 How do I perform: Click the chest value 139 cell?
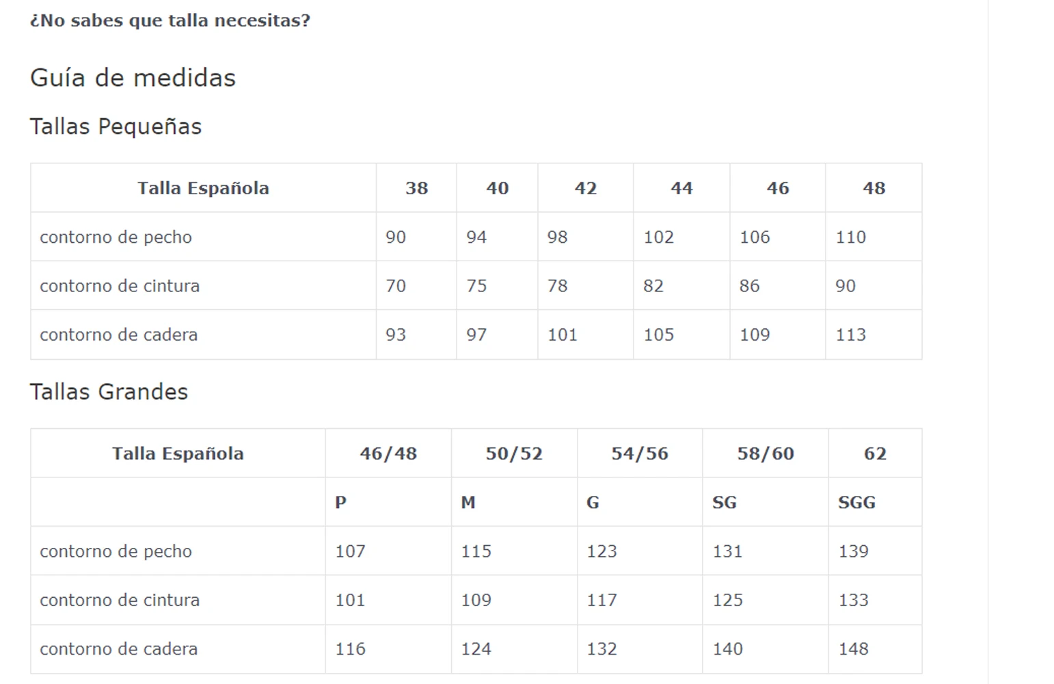pos(875,551)
